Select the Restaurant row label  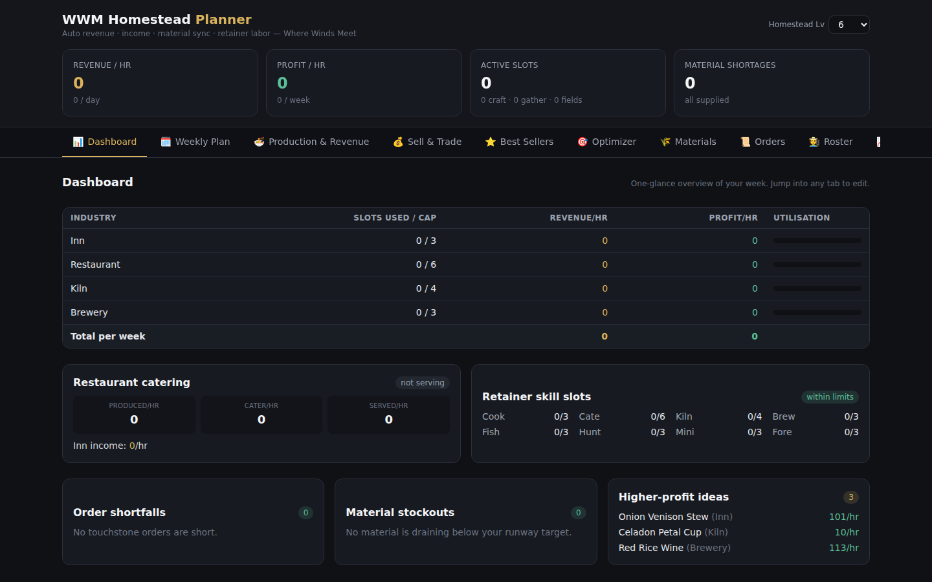point(95,264)
